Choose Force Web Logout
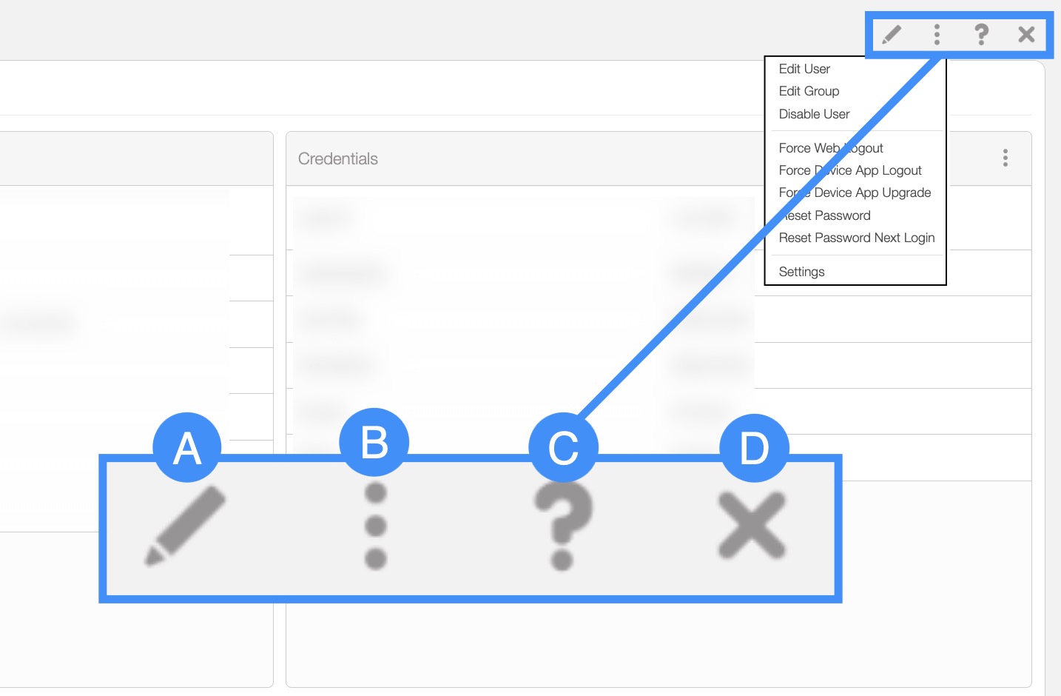1061x696 pixels. point(831,148)
